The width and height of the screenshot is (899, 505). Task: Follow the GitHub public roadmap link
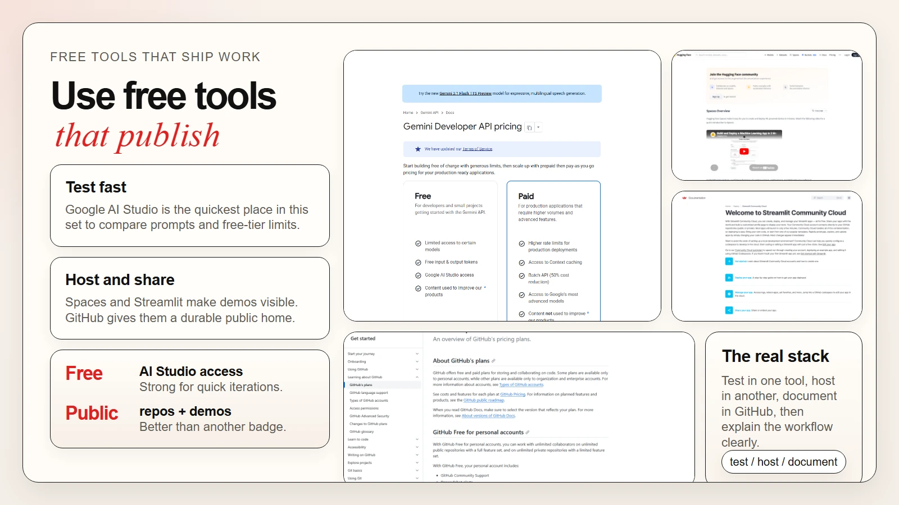(484, 401)
